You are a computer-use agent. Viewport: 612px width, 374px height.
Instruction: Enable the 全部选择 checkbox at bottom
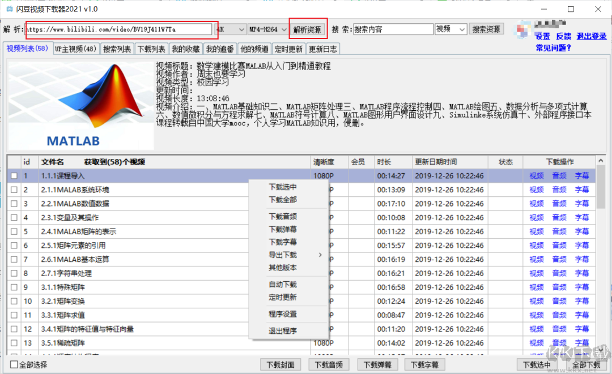[x=14, y=365]
